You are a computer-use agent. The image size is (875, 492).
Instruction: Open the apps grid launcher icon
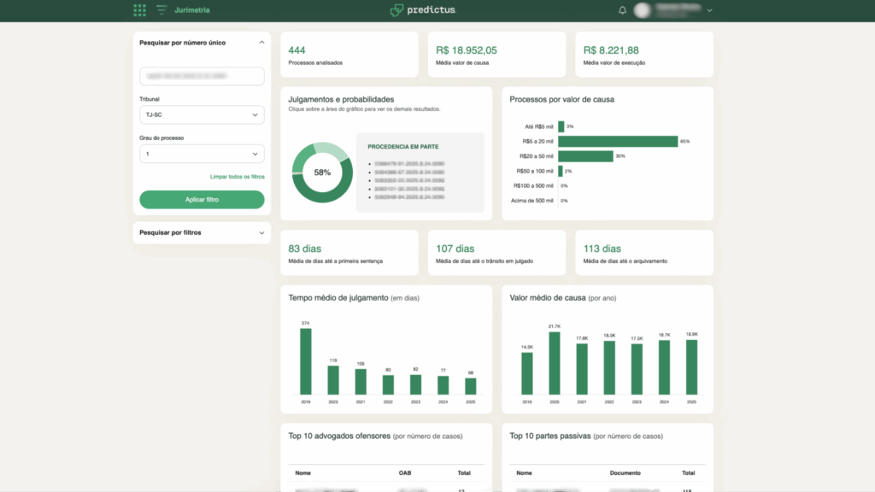(139, 10)
